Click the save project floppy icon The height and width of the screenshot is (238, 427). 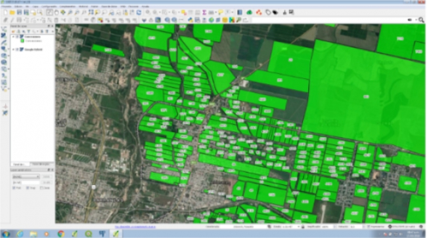coord(19,12)
